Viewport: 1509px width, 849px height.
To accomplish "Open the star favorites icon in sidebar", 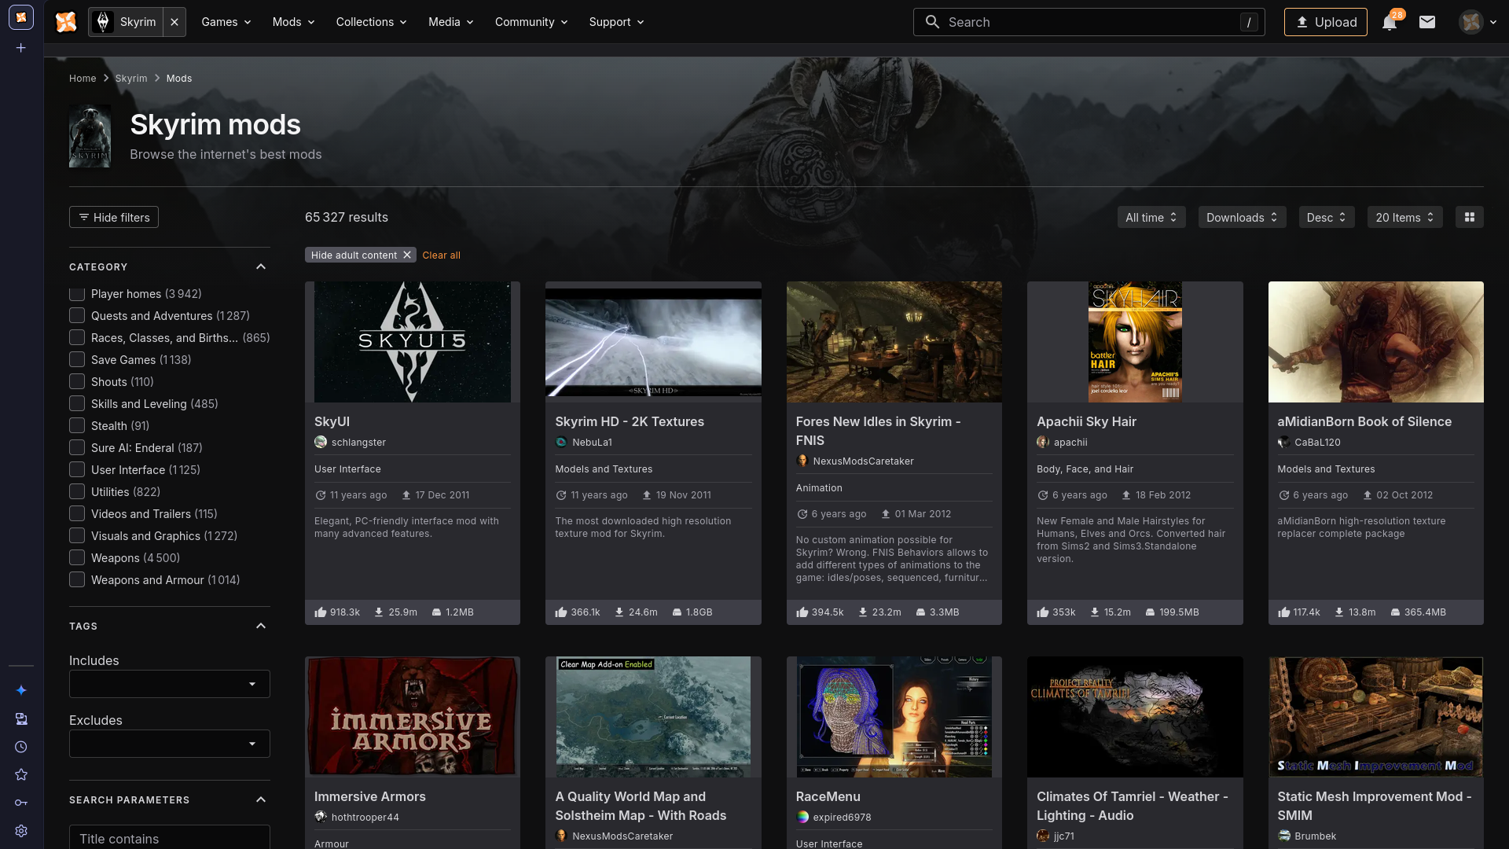I will point(21,775).
